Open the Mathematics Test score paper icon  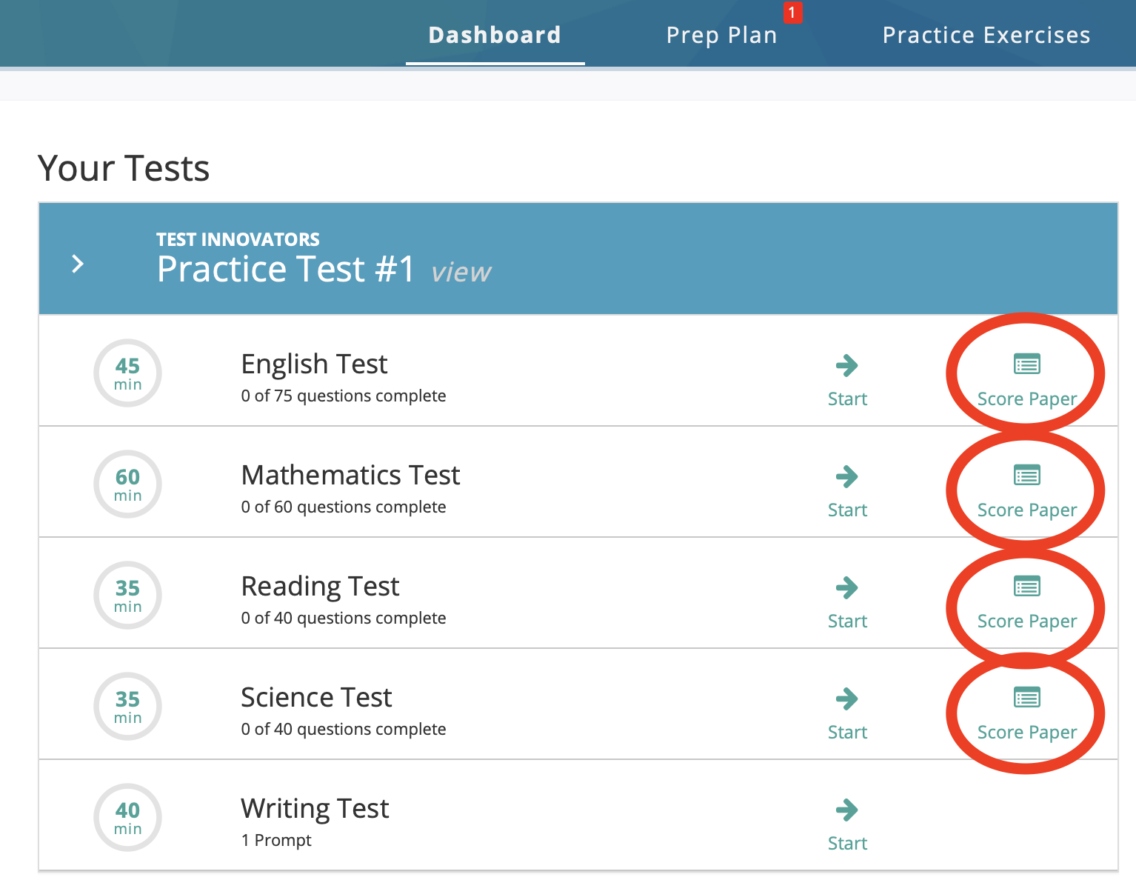[x=1026, y=475]
